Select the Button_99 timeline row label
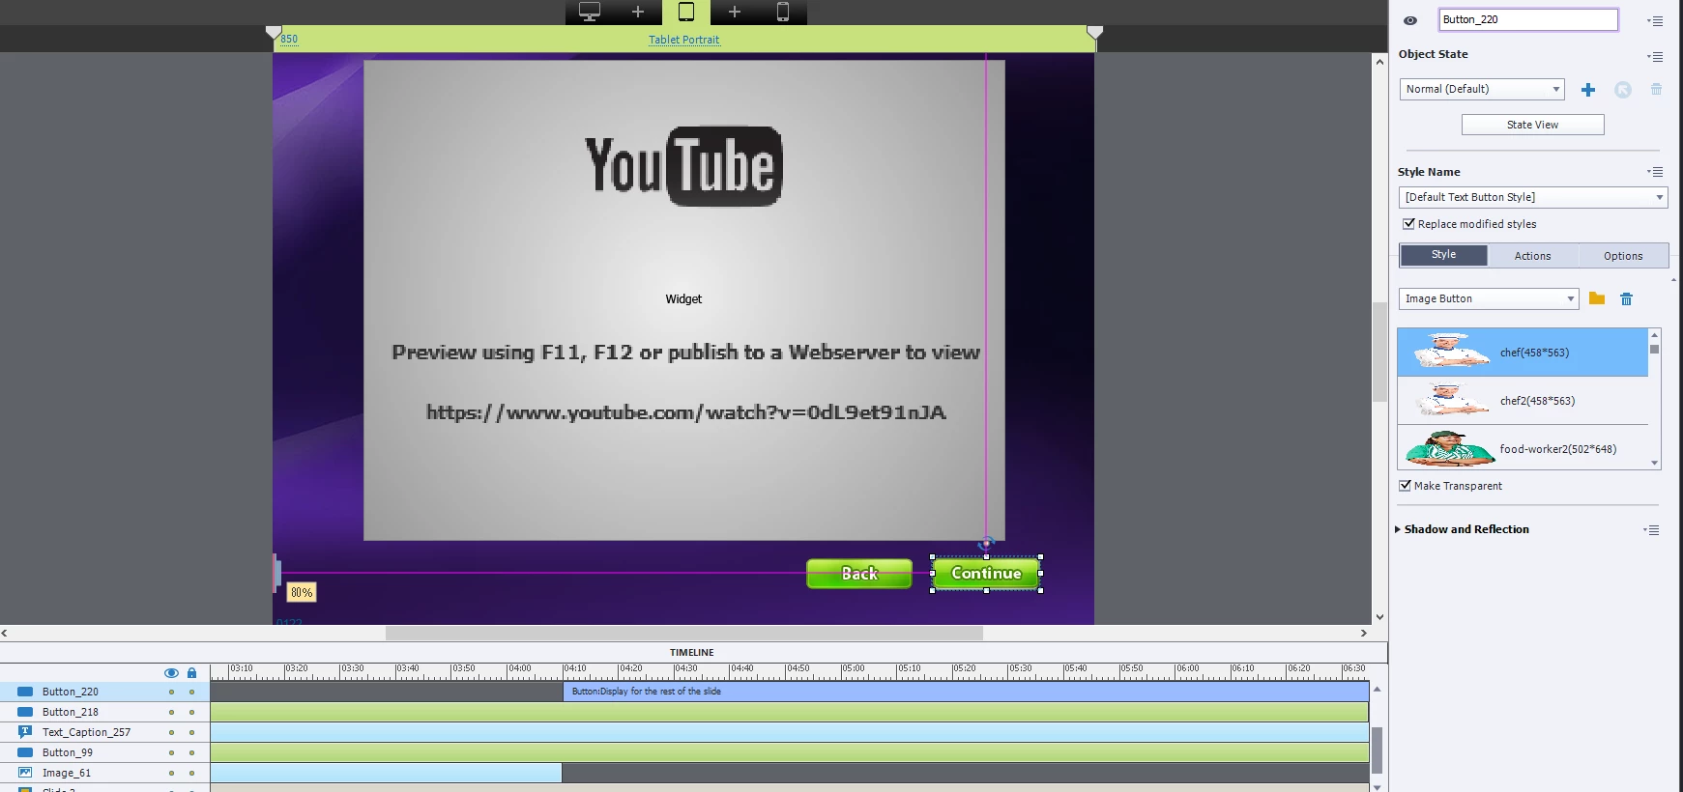The image size is (1683, 792). [x=68, y=752]
